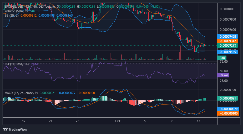Click the 5 date on the time axis
Screen dimensions: 243x134
click(145, 121)
